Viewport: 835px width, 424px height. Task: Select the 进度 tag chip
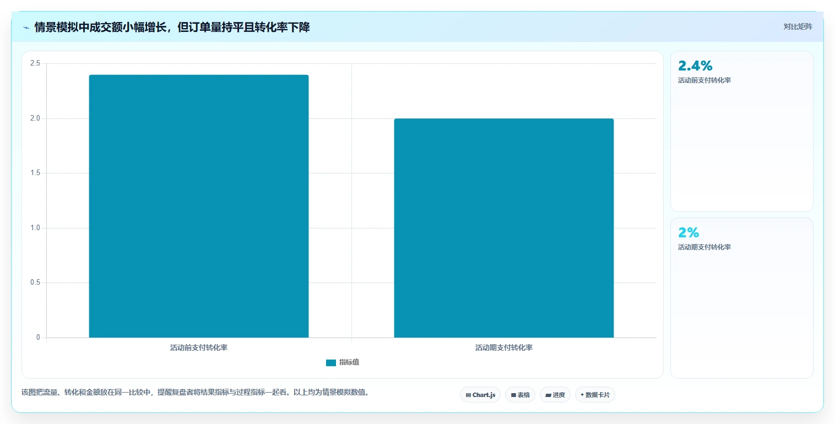click(x=555, y=395)
